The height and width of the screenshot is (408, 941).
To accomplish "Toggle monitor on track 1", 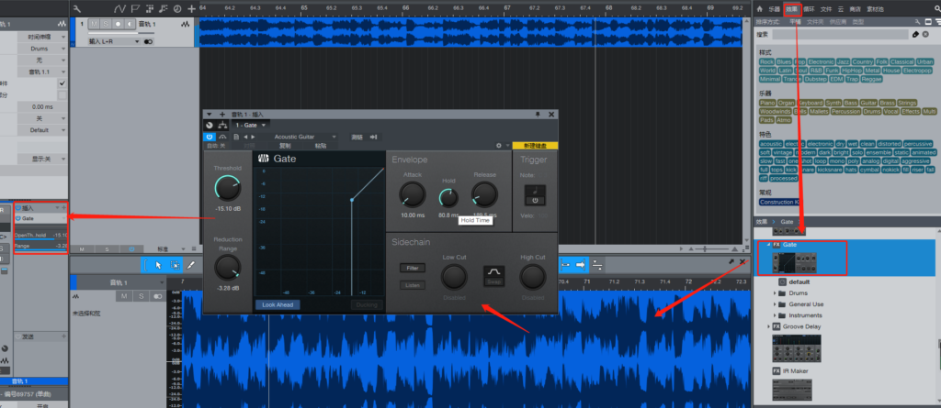I will pos(130,23).
